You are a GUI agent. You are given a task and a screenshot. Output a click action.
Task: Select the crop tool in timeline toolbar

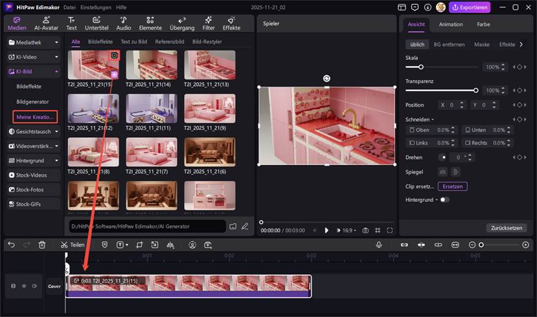(x=139, y=245)
